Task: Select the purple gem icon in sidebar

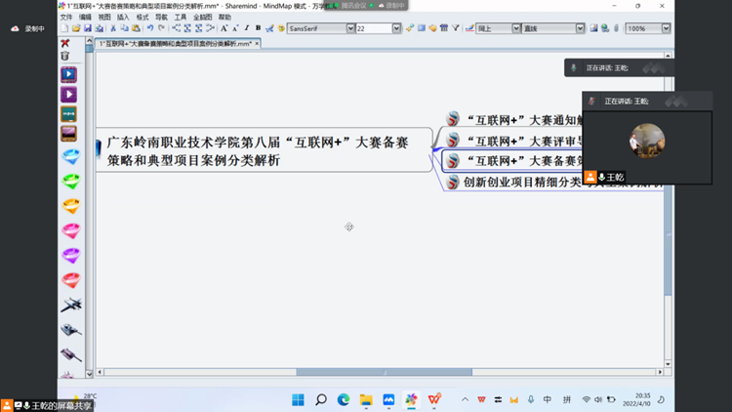Action: [71, 256]
